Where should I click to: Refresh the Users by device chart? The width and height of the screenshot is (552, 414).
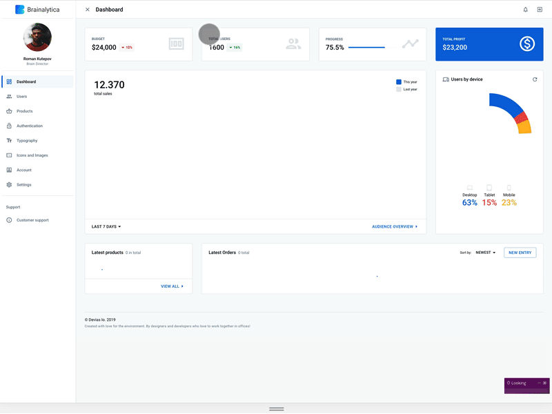pos(534,79)
